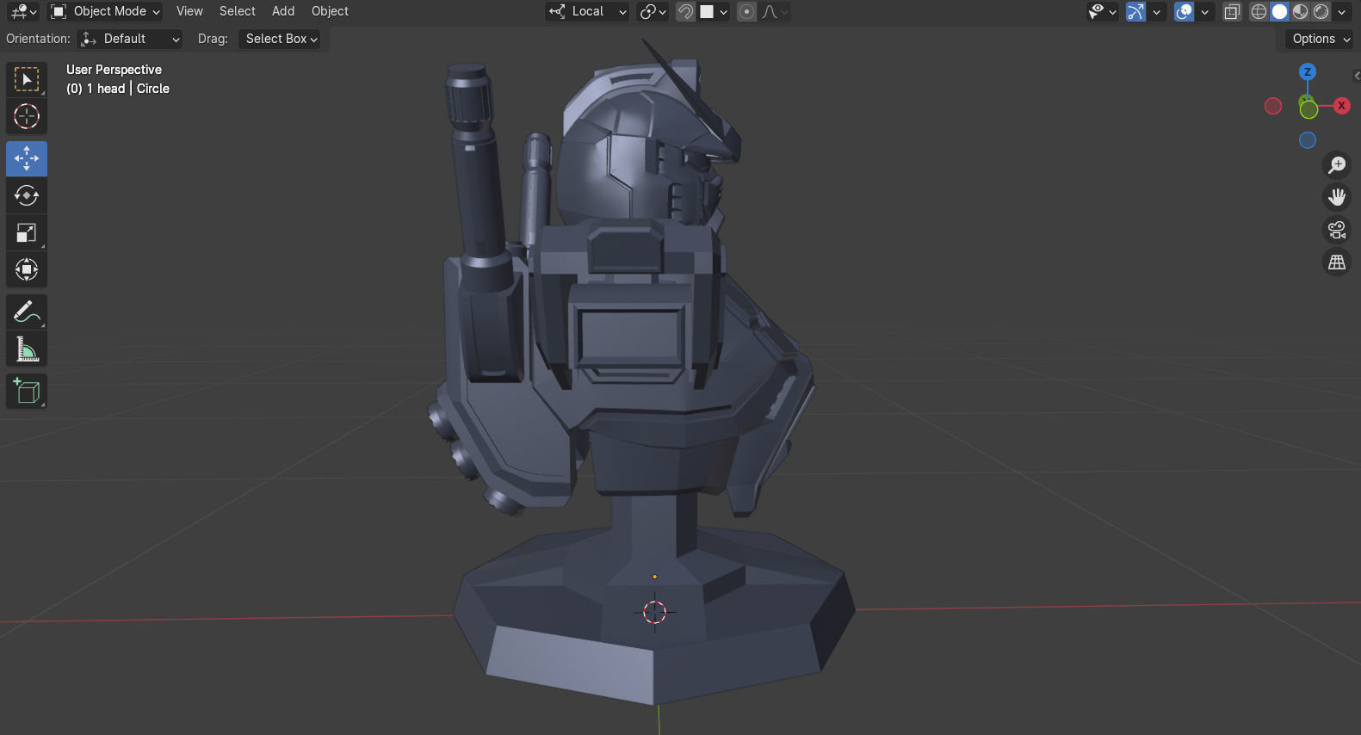
Task: Switch to Solid shading
Action: (1279, 11)
